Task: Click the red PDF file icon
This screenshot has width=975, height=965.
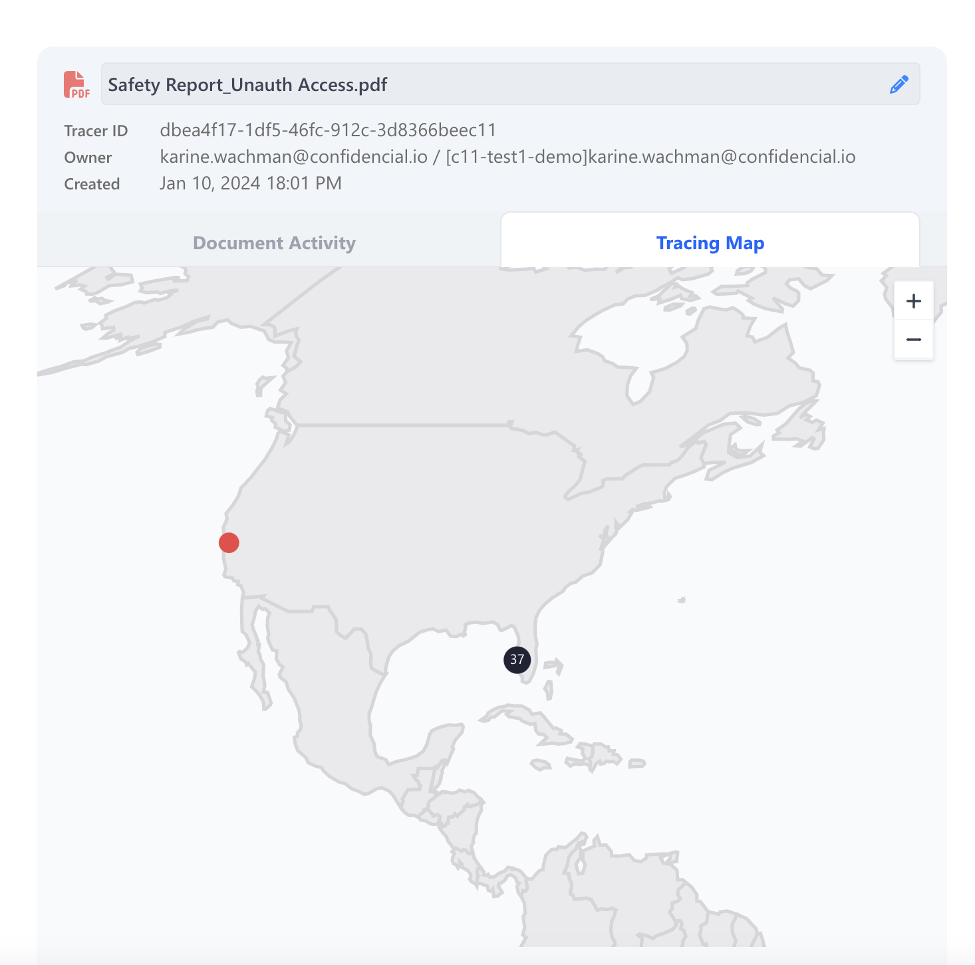Action: pos(76,84)
